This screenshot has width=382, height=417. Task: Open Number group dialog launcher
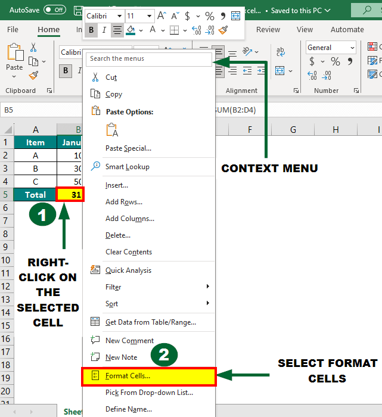[x=356, y=91]
